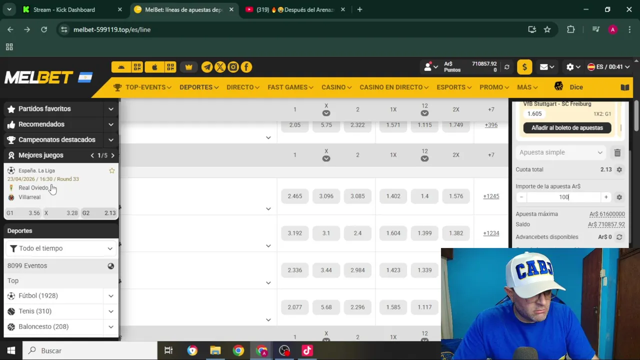Reload the page in the browser
The height and width of the screenshot is (360, 640).
point(44,29)
